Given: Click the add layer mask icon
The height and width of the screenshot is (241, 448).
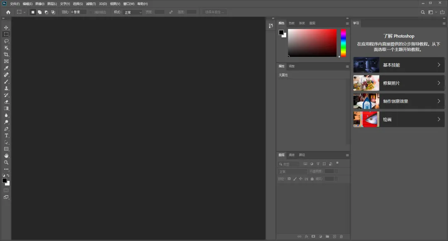Looking at the screenshot, I should [x=313, y=236].
